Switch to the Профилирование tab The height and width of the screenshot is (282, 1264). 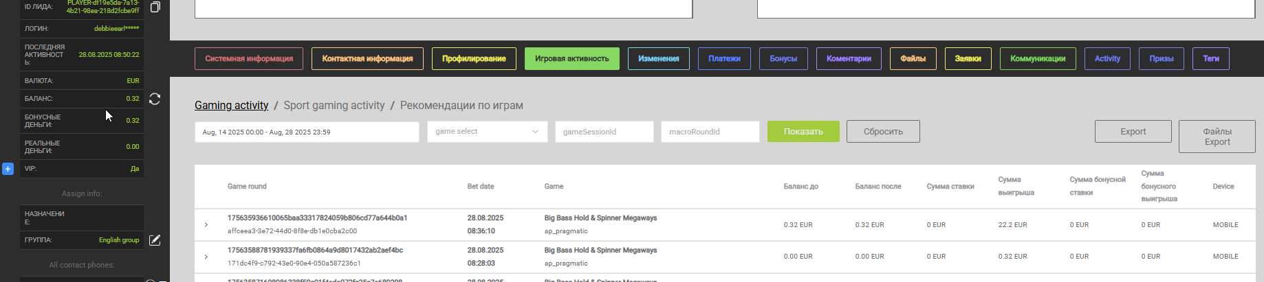click(474, 58)
